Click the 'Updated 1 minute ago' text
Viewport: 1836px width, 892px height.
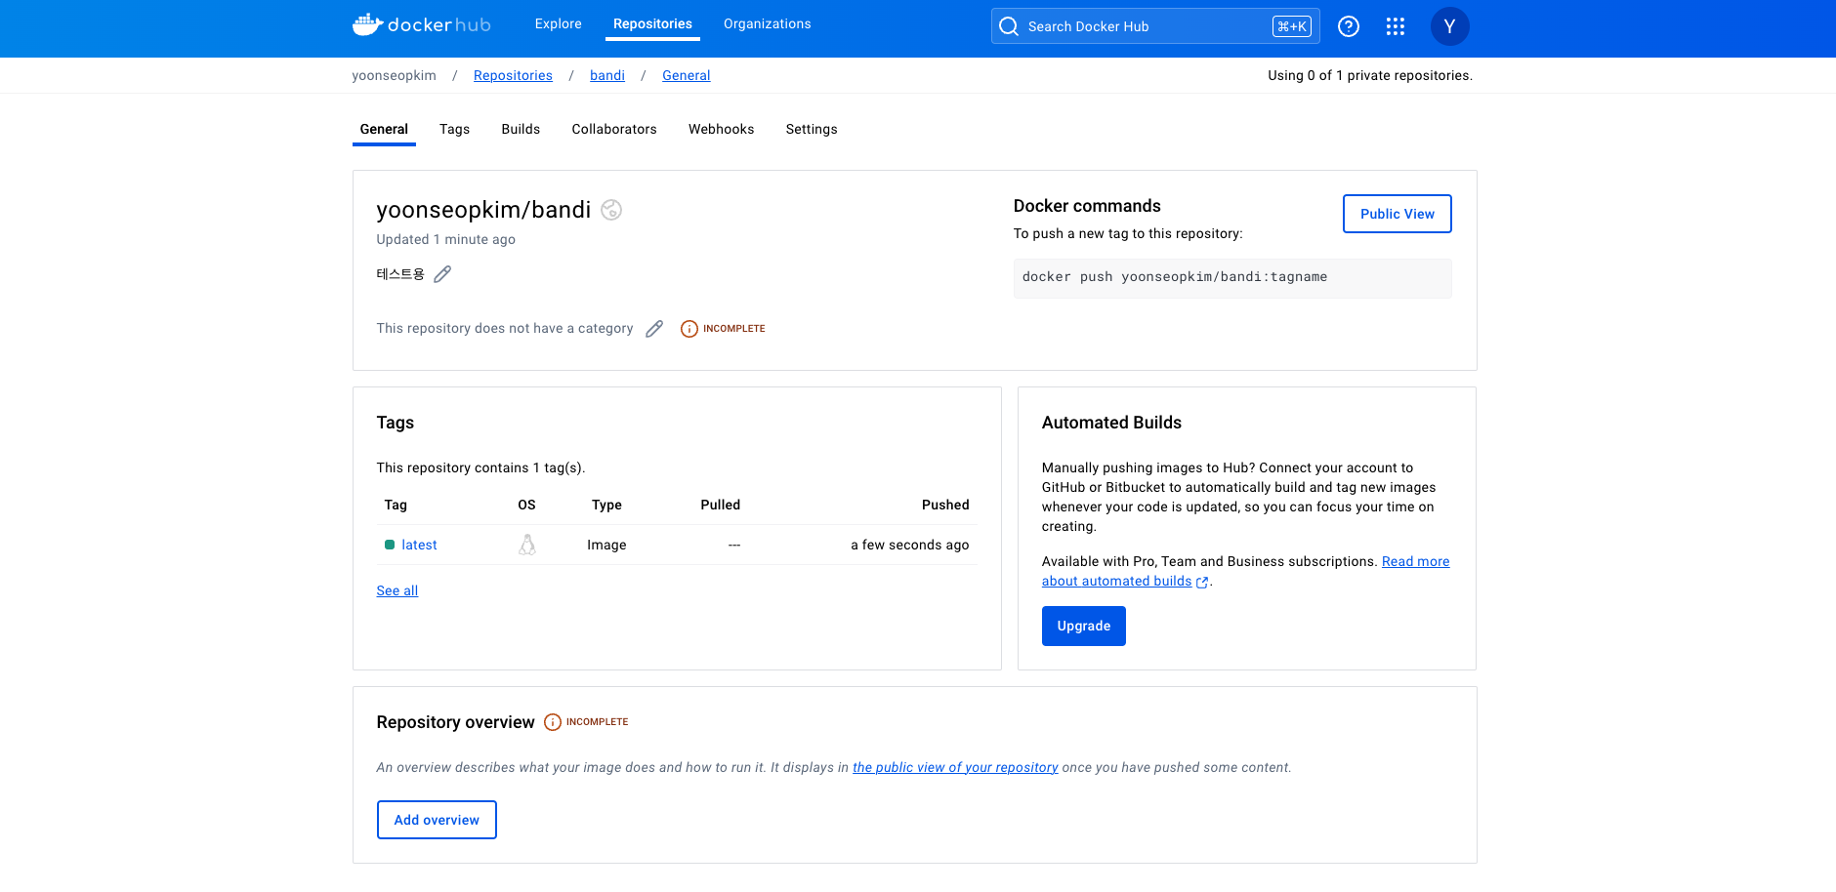click(x=446, y=239)
